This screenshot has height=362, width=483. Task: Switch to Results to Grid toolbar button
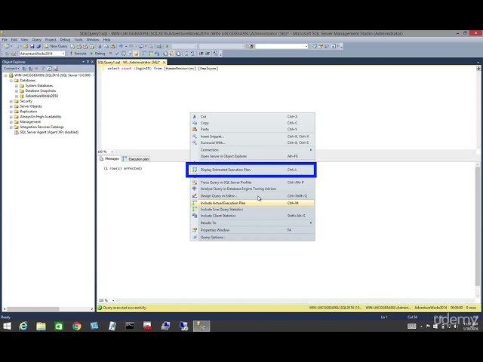(x=171, y=54)
